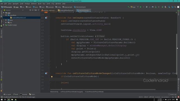The image size is (180, 101).
Task: Open the Navigate menu
Action: pos(15,4)
